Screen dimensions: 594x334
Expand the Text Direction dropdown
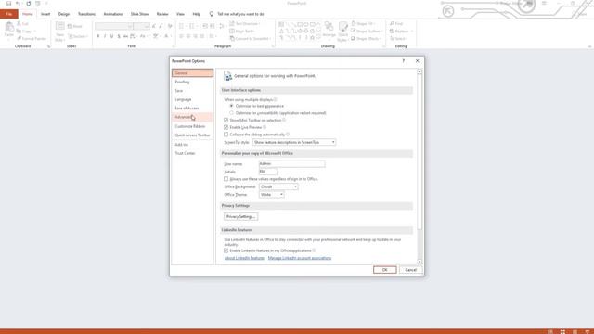point(259,23)
